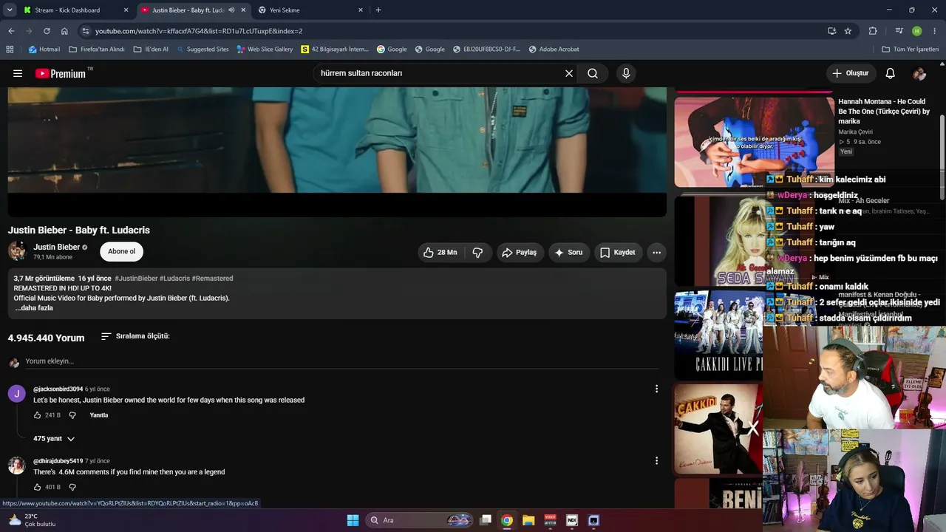The height and width of the screenshot is (532, 946).
Task: Open the Chrome home page button
Action: point(64,31)
